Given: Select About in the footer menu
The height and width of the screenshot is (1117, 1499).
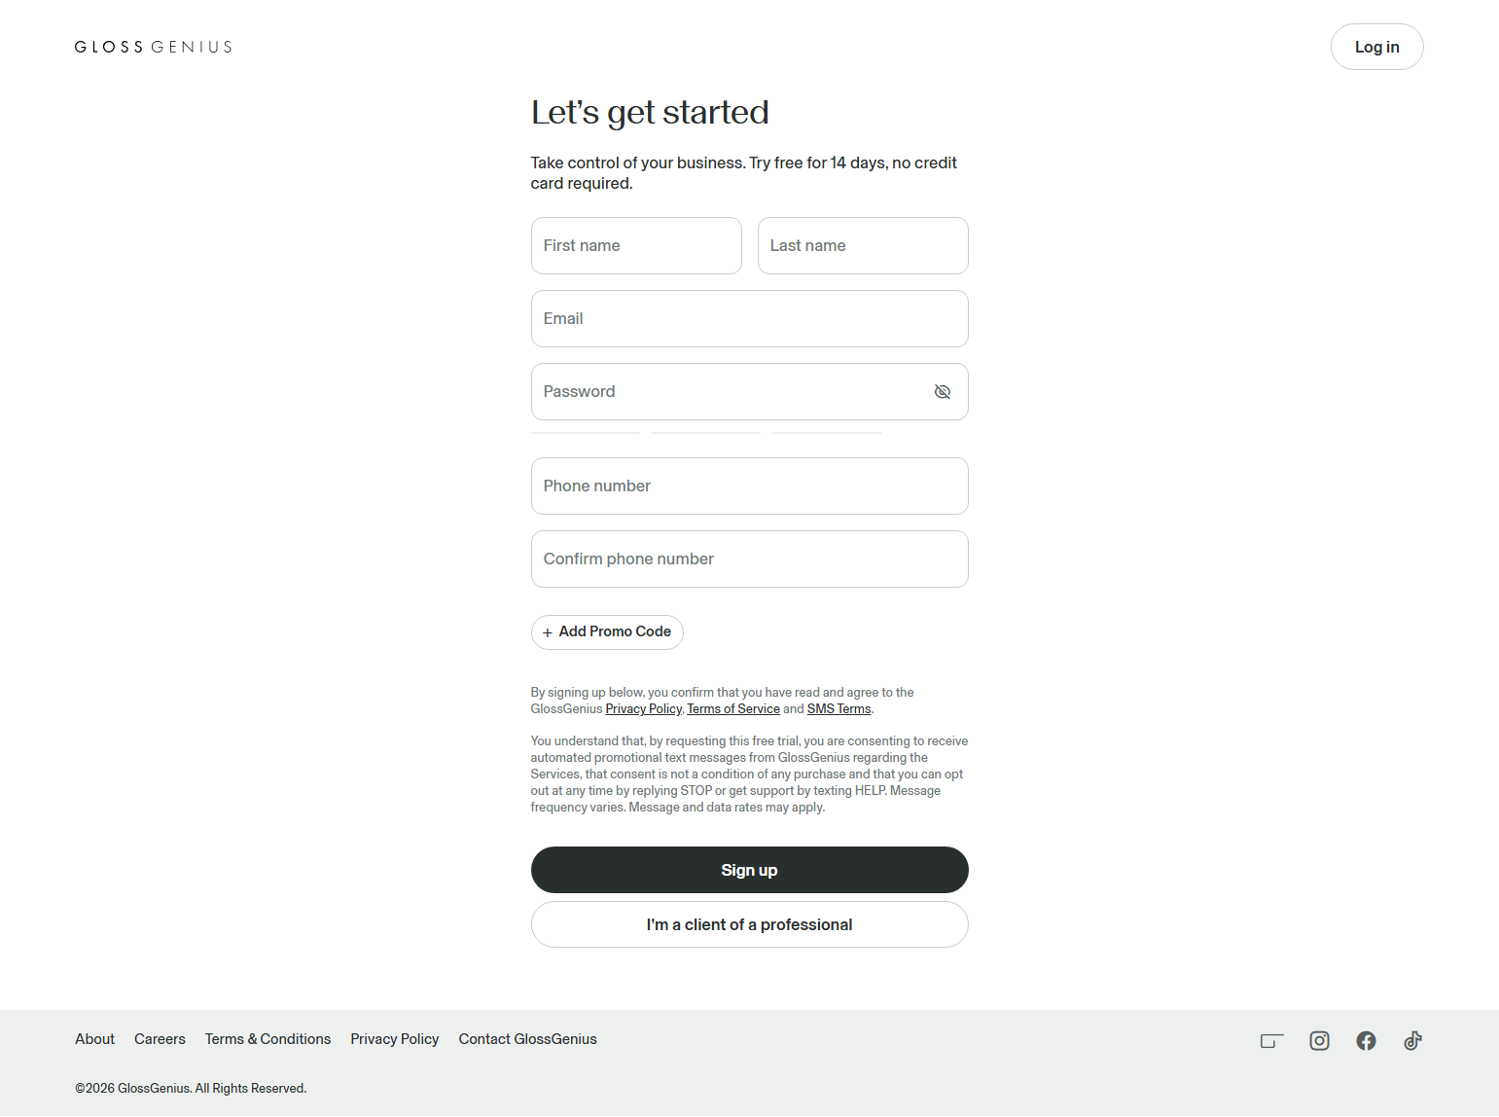Looking at the screenshot, I should click(93, 1039).
